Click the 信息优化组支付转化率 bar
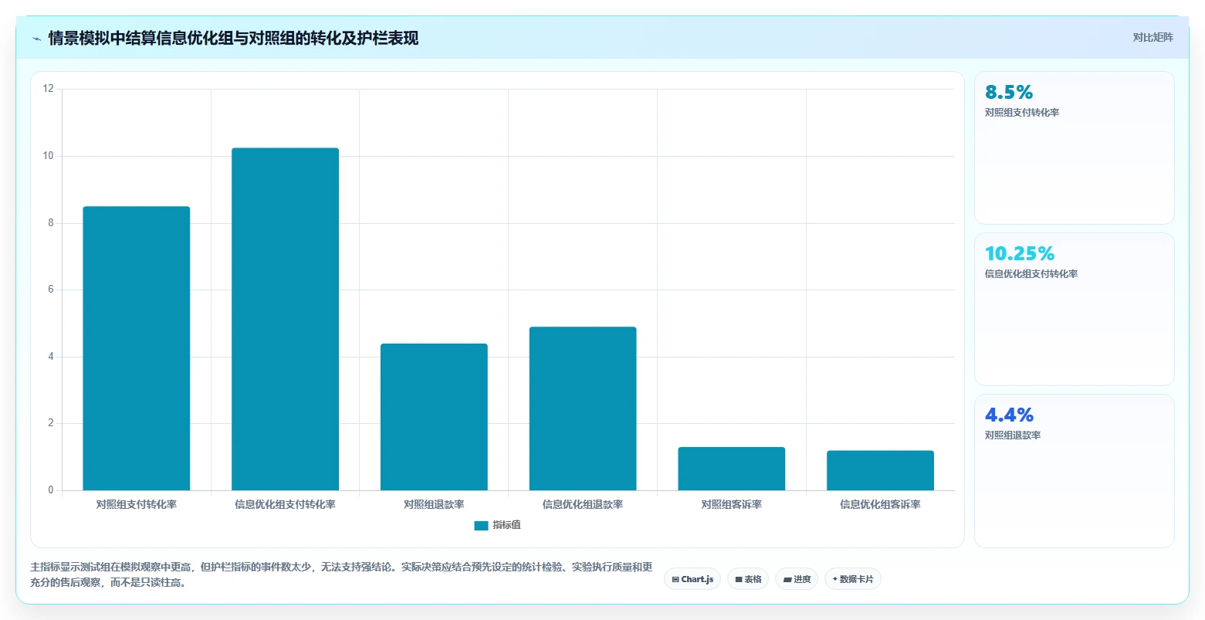 pyautogui.click(x=285, y=319)
